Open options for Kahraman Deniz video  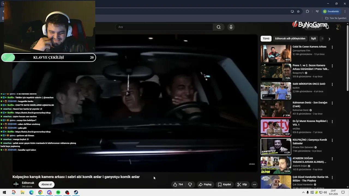pyautogui.click(x=332, y=103)
